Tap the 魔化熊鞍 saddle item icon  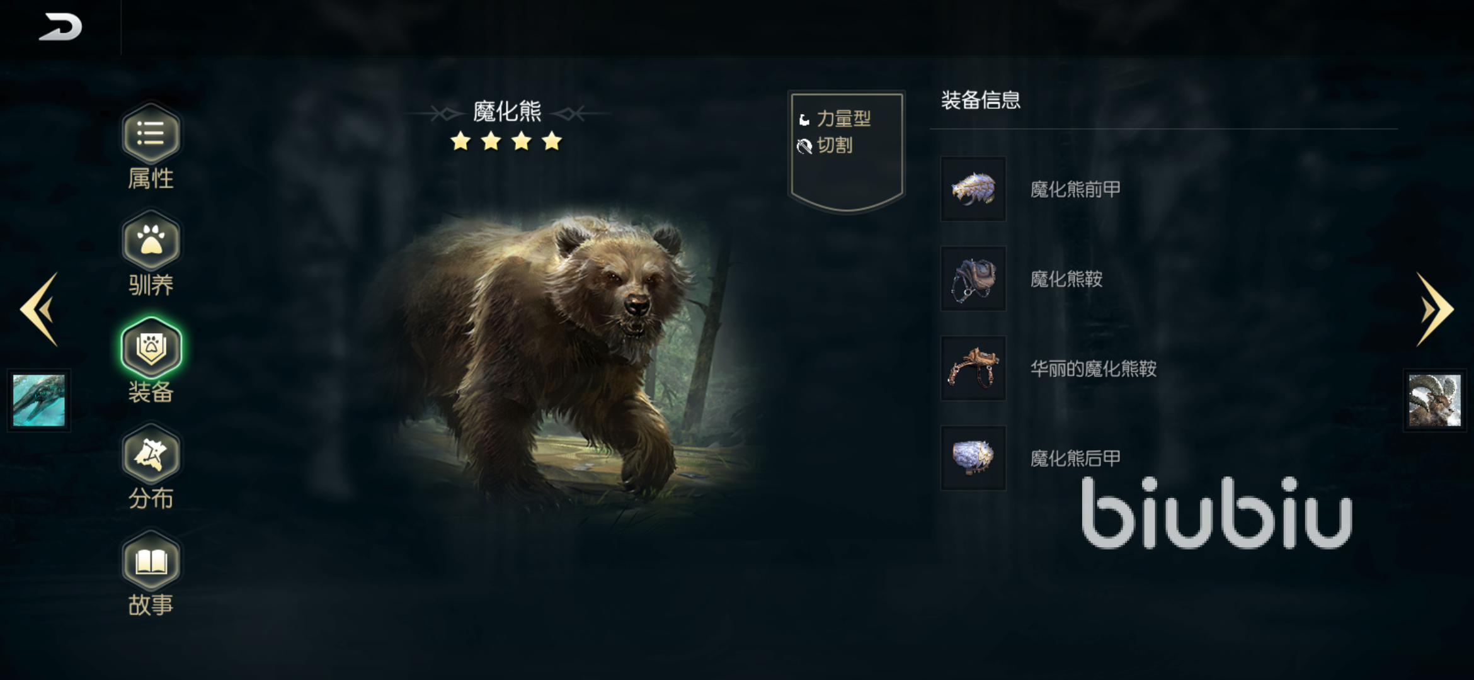coord(973,278)
